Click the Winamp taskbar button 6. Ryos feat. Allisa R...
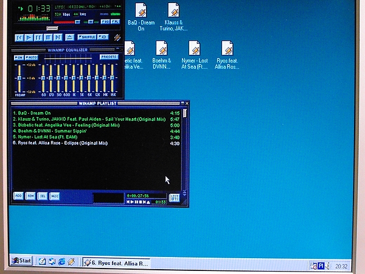365x274 pixels. click(116, 263)
